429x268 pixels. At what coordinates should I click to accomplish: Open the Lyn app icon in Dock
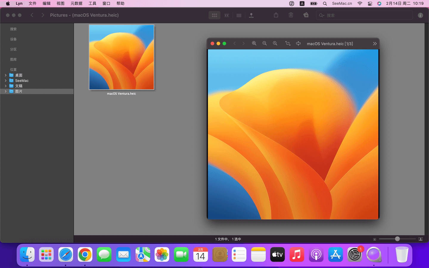tap(374, 255)
